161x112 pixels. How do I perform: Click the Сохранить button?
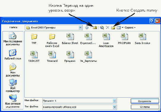coord(145,101)
